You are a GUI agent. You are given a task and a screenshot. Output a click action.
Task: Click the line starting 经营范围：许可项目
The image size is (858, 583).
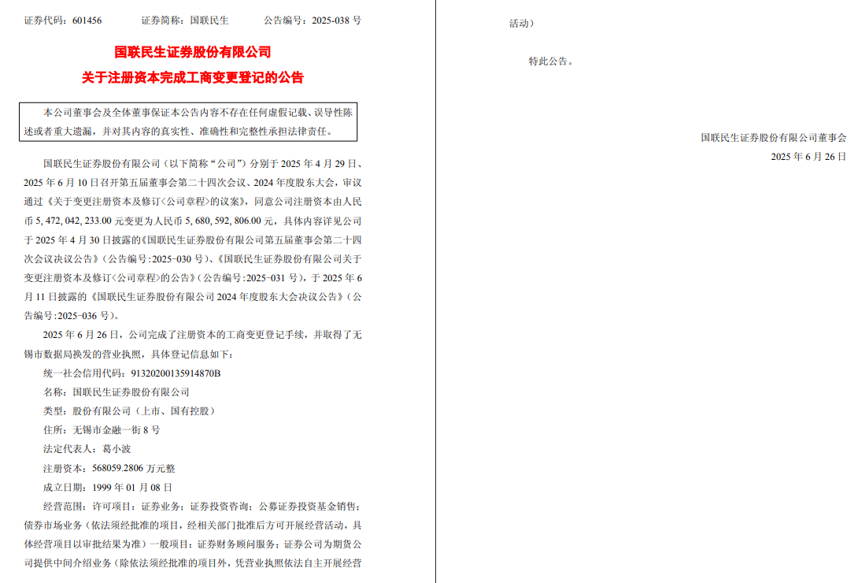(202, 507)
